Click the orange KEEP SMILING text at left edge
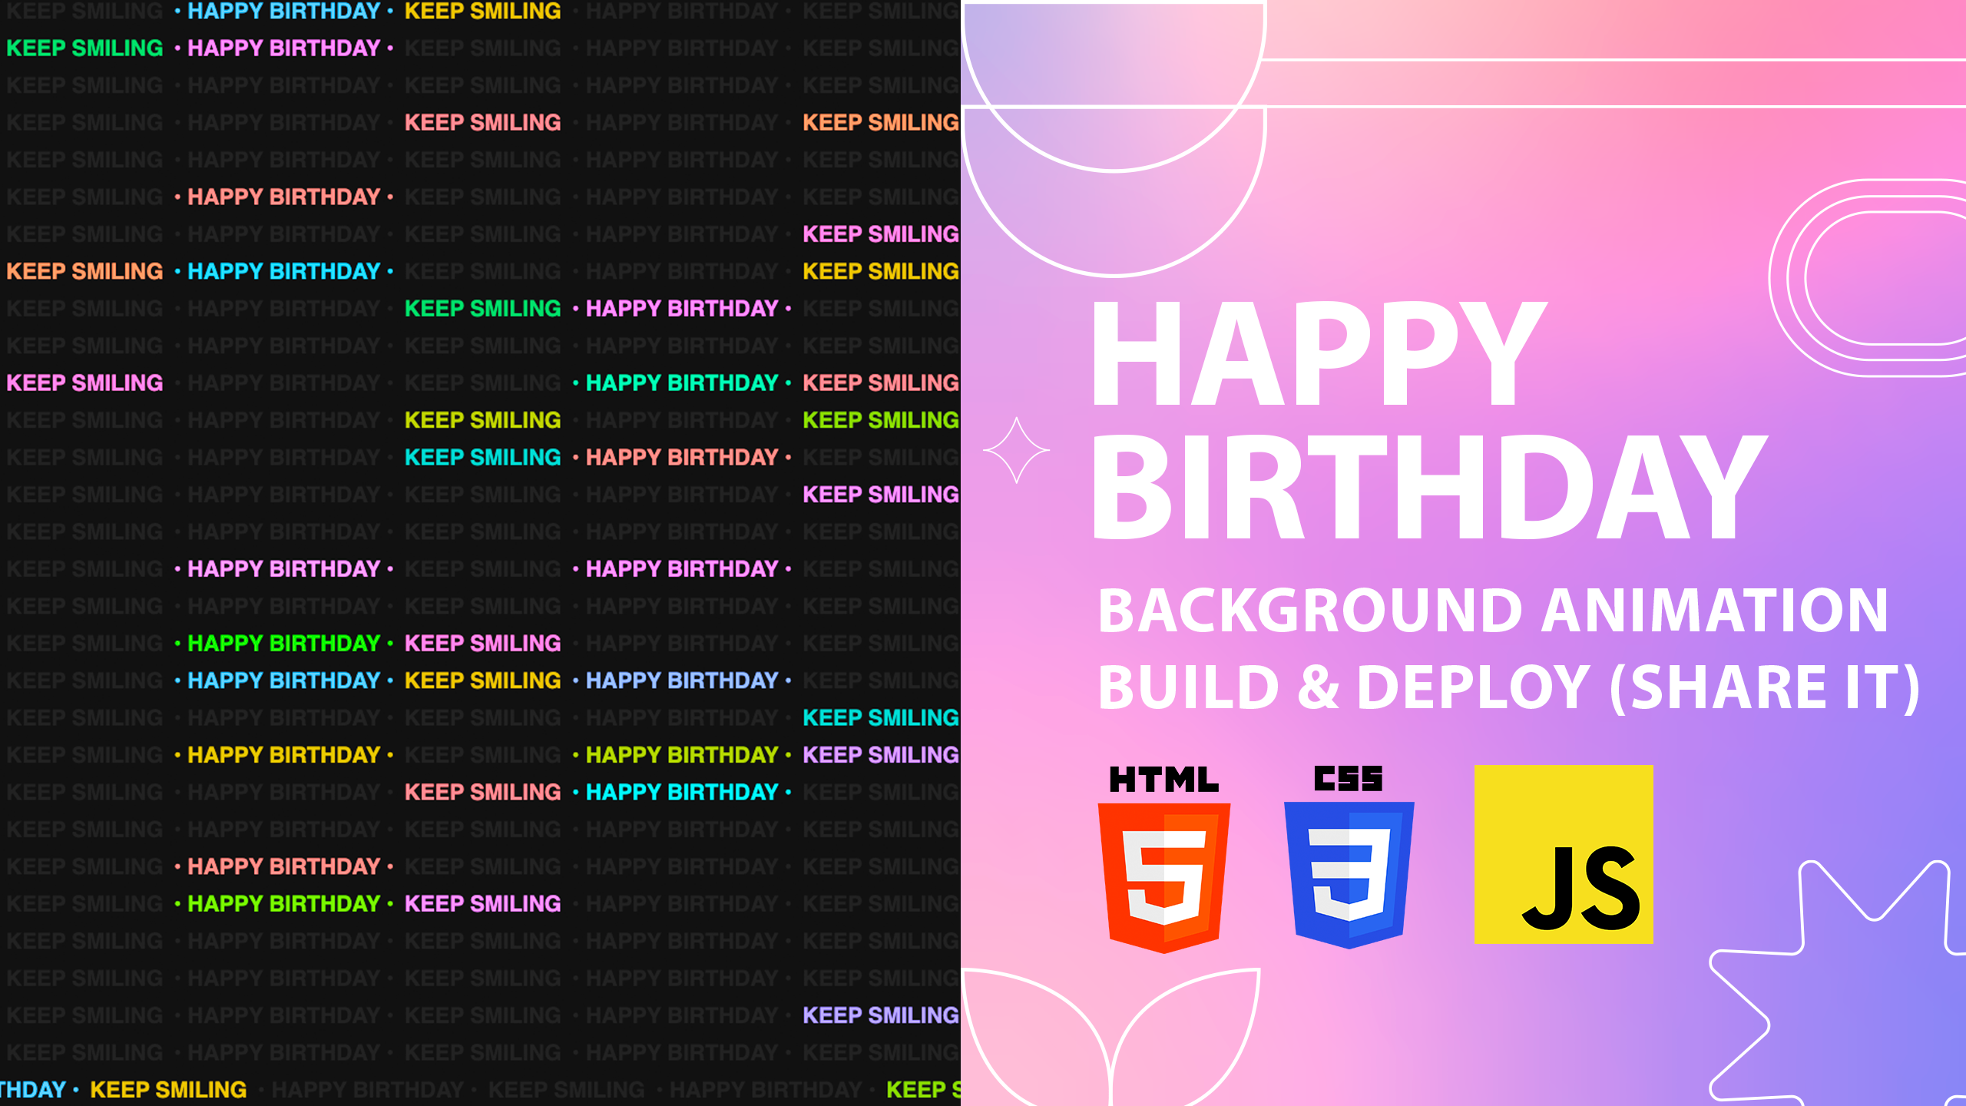The image size is (1966, 1106). pyautogui.click(x=84, y=271)
